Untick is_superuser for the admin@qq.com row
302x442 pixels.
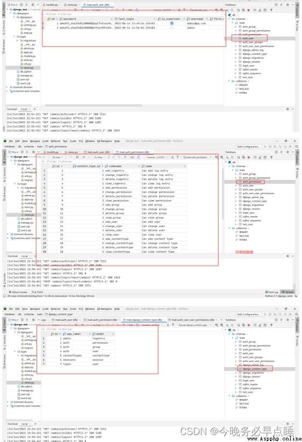point(172,24)
